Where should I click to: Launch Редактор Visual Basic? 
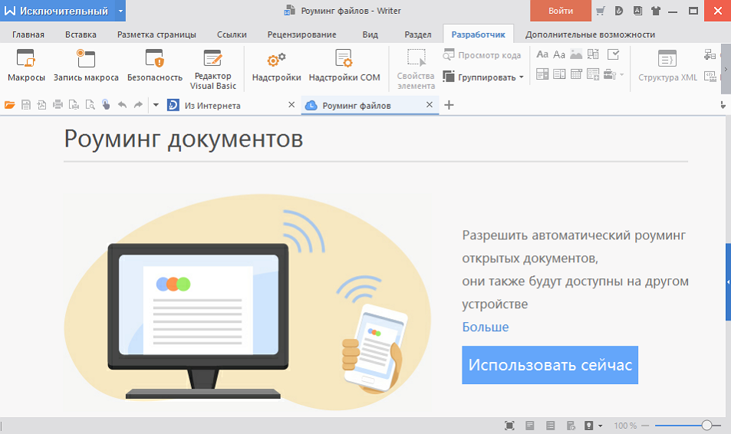click(x=213, y=69)
